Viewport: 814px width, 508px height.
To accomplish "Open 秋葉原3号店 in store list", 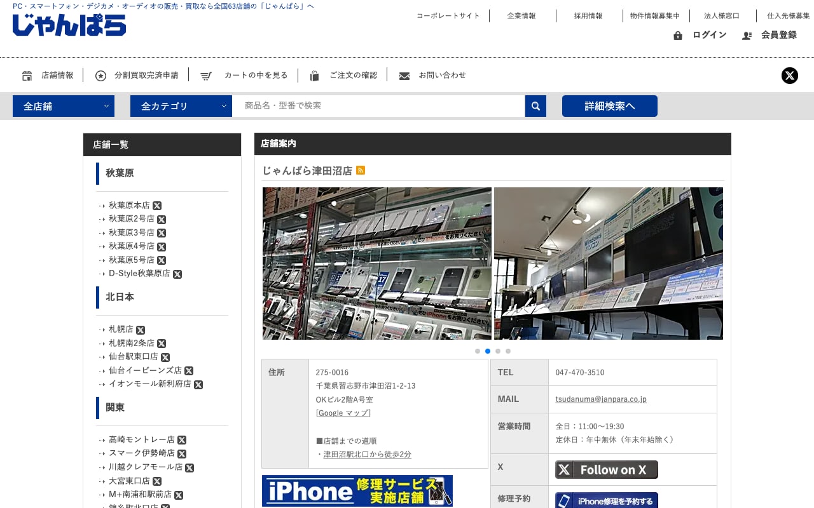I will (x=132, y=233).
